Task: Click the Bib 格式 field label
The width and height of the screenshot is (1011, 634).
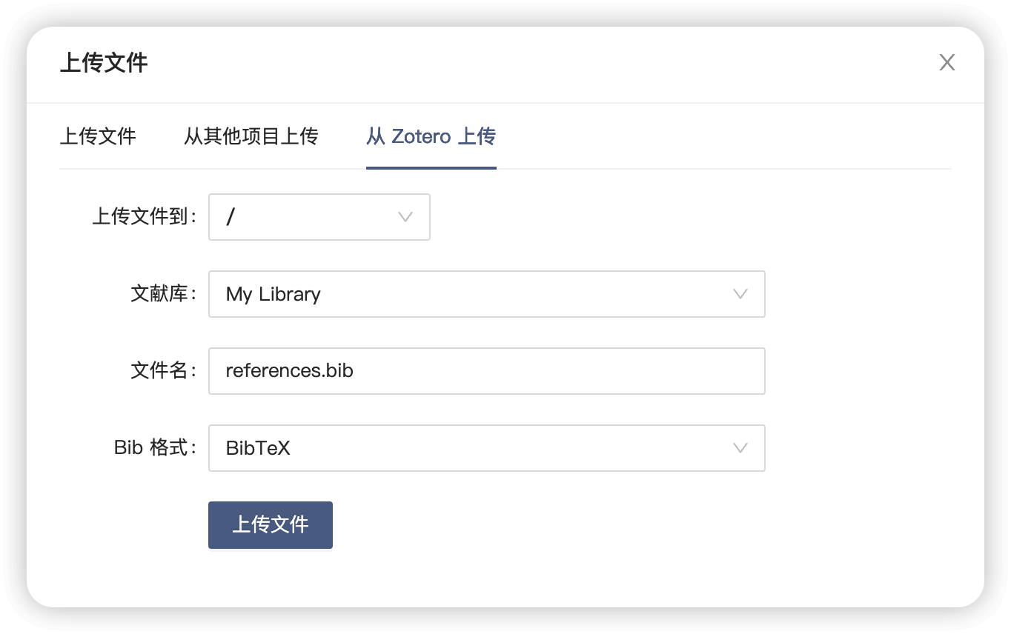Action: (154, 448)
